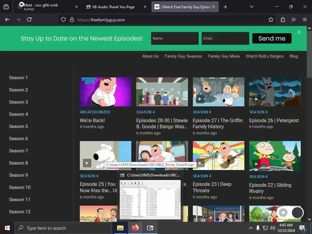Screen dimensions: 312x234
Task: Open a new browser tab
Action: point(225,7)
